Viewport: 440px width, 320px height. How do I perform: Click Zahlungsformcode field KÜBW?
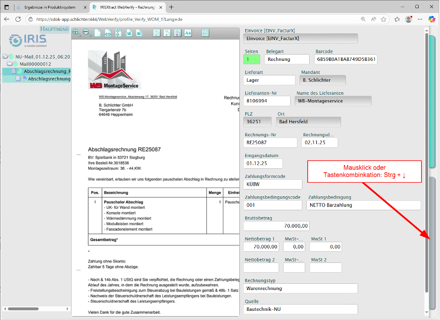tap(273, 184)
